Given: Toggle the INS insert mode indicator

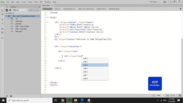Looking at the screenshot, I should pos(168,96).
